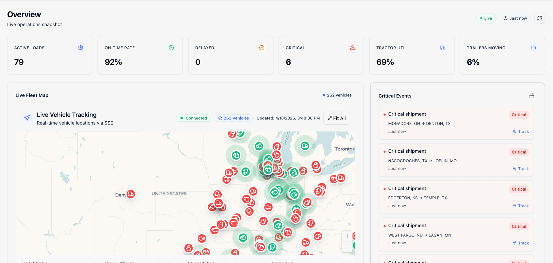Image resolution: width=553 pixels, height=263 pixels.
Task: Click the Critical warning triangle icon
Action: pyautogui.click(x=352, y=48)
